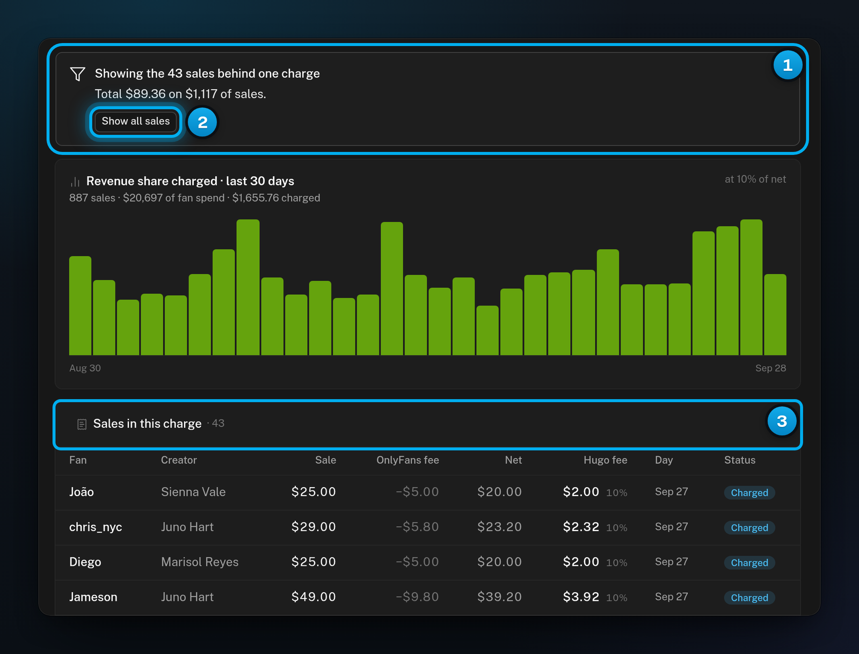Click Juno Hart in the chris_nyc row
Screen dimensions: 859x654
coord(187,527)
